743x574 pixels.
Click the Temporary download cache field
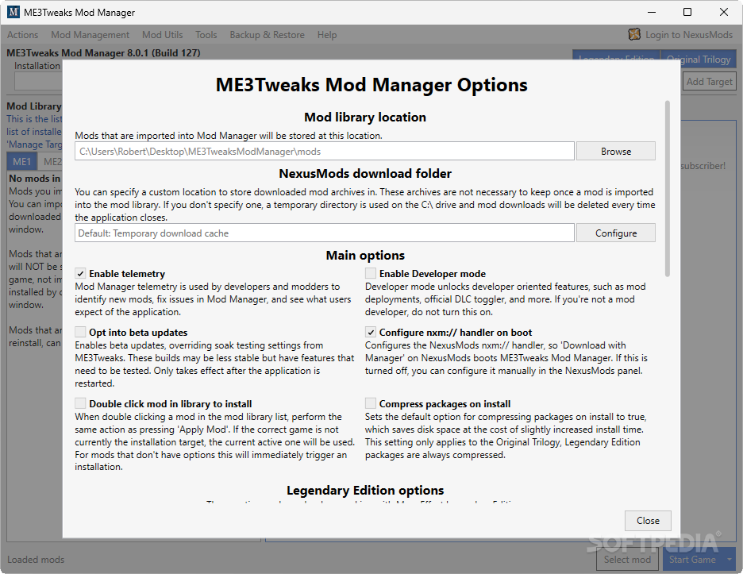[325, 233]
